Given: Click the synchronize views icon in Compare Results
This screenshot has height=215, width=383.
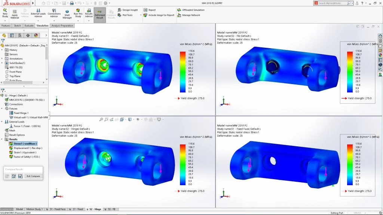Looking at the screenshot, I should pos(14,176).
